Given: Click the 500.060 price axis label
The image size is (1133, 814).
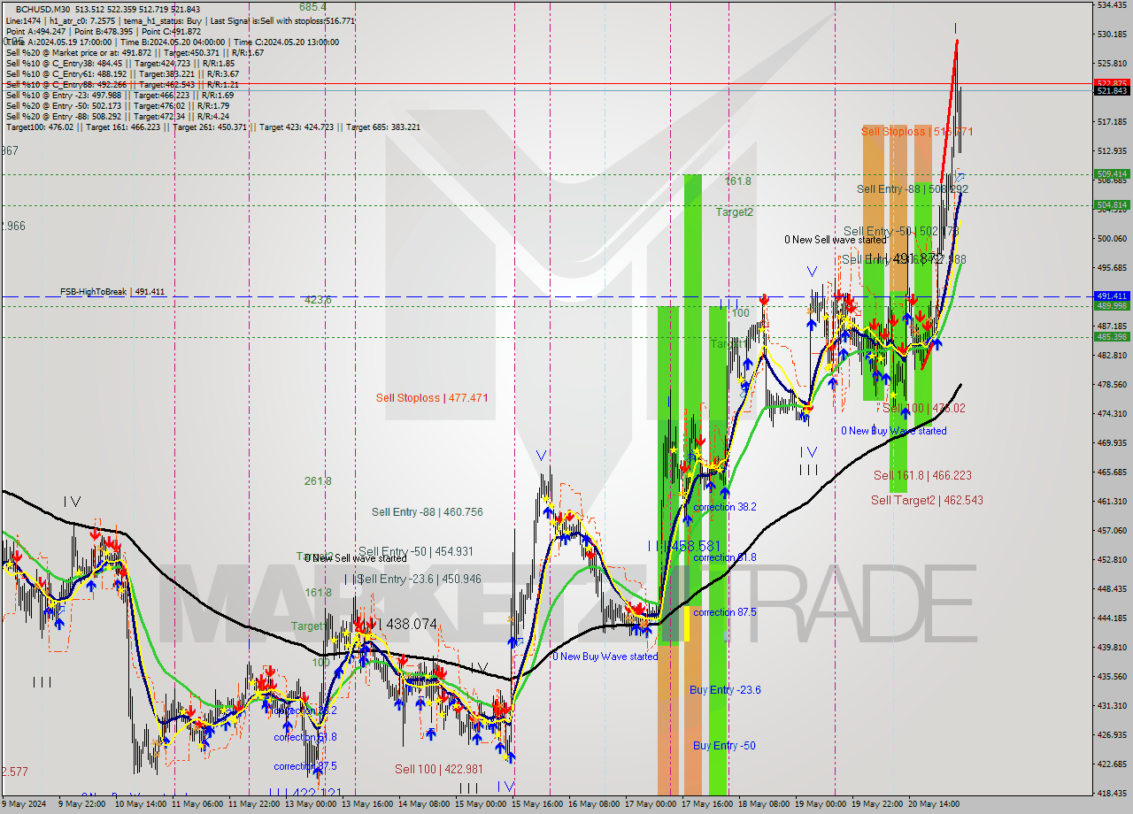Looking at the screenshot, I should click(x=1112, y=238).
